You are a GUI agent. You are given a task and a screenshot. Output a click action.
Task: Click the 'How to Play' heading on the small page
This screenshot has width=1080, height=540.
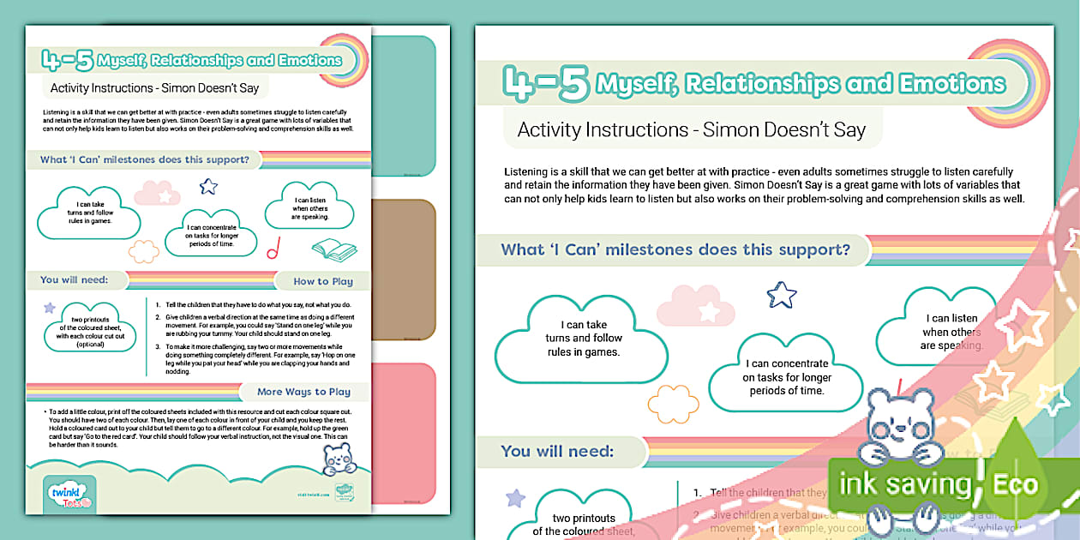(322, 281)
